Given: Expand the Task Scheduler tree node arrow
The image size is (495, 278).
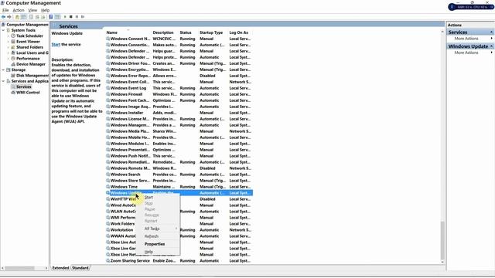Looking at the screenshot, I should click(x=9, y=36).
